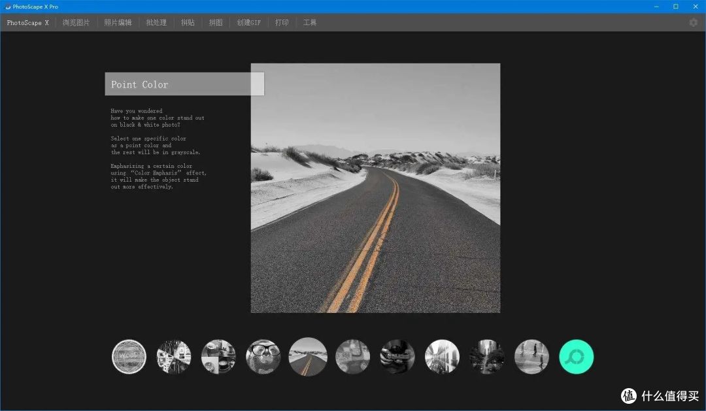Select the desert road circular thumbnail
The width and height of the screenshot is (706, 411).
point(308,357)
